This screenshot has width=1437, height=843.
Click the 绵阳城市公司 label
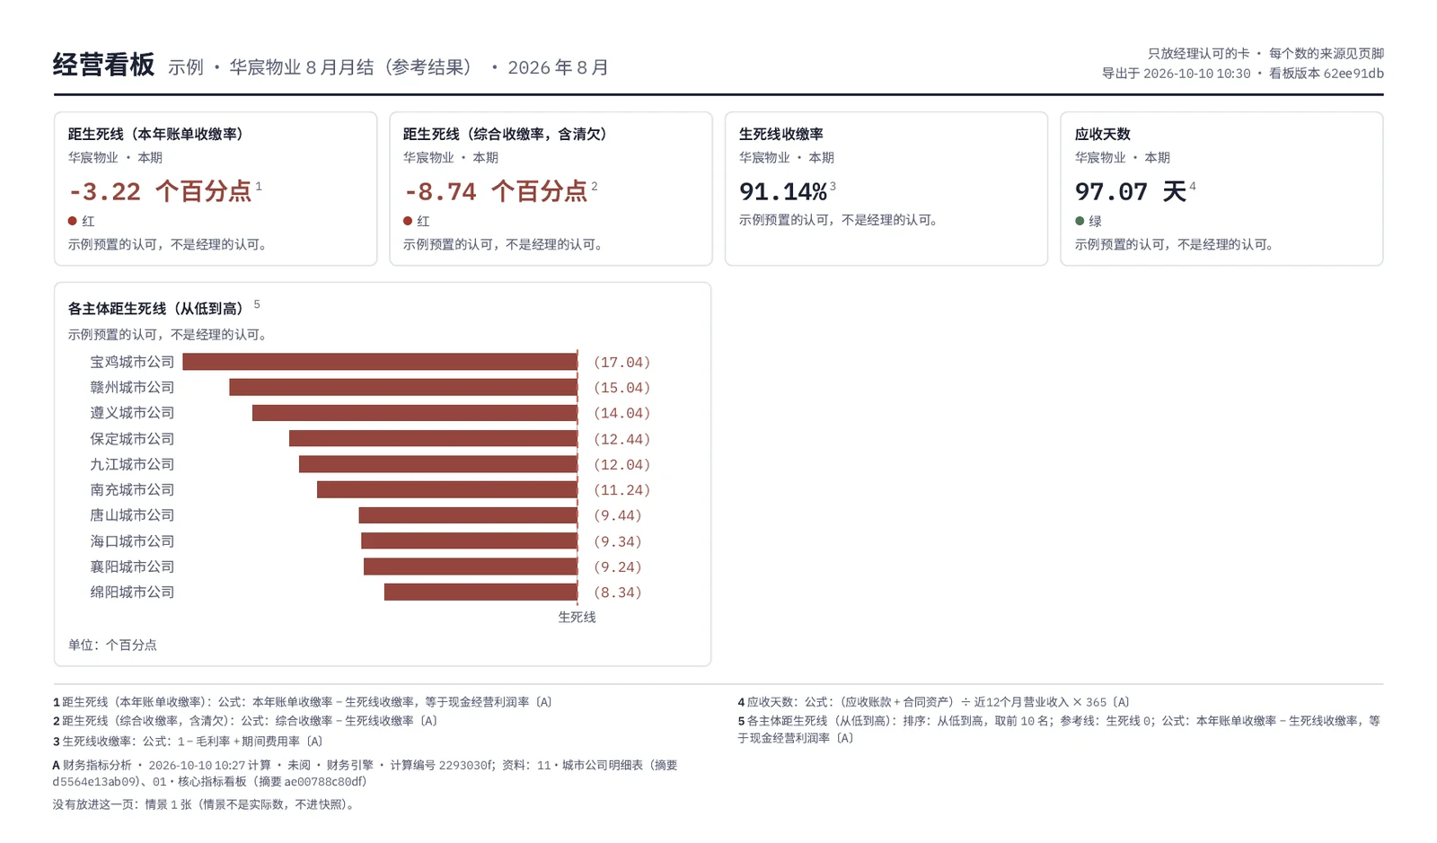[132, 593]
